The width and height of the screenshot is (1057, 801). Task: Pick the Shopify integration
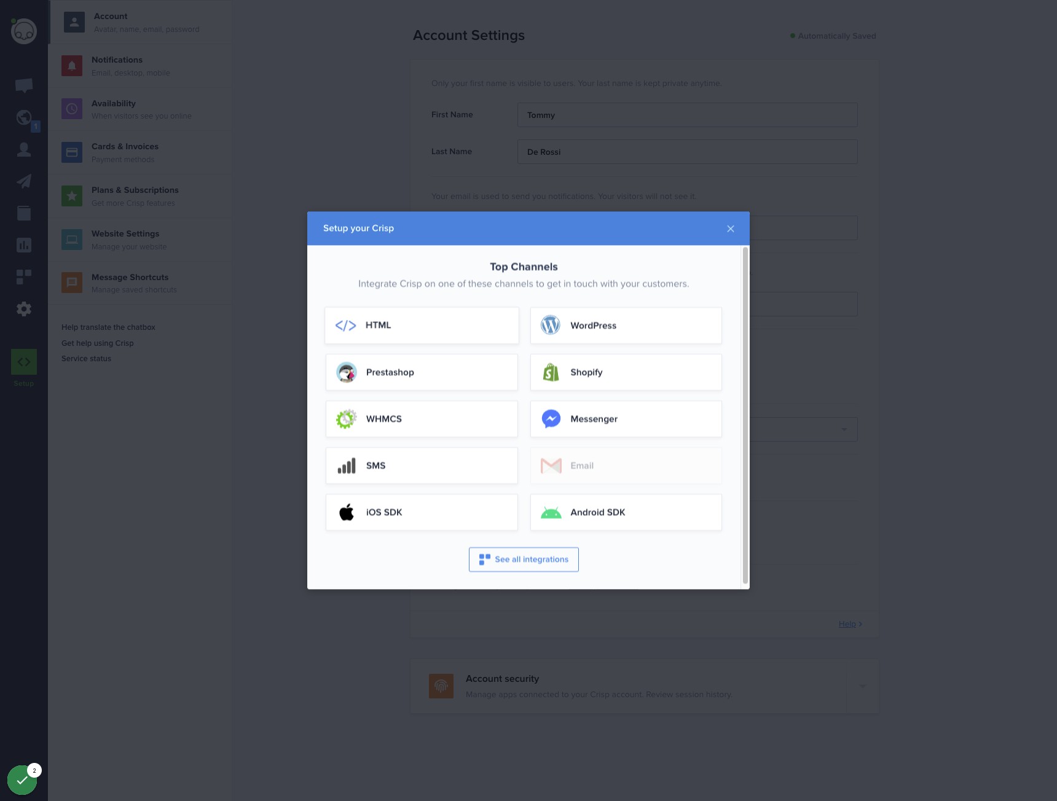coord(626,372)
